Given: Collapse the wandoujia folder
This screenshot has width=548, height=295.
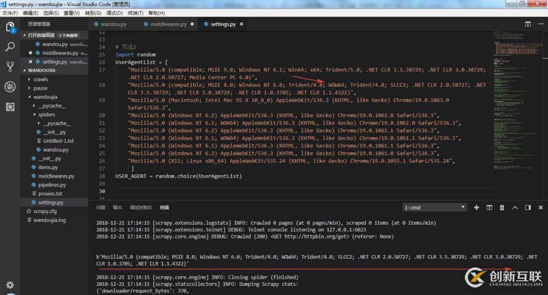Looking at the screenshot, I should point(30,97).
